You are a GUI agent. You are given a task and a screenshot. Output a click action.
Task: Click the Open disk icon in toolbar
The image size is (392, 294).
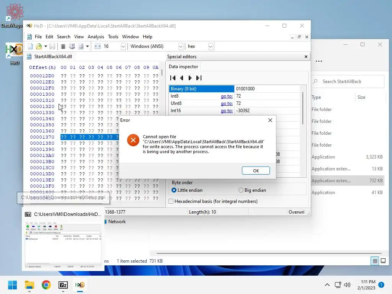coord(72,46)
